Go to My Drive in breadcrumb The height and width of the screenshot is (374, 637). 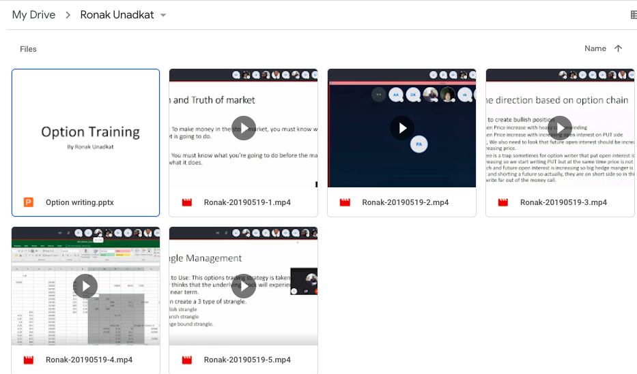click(33, 15)
